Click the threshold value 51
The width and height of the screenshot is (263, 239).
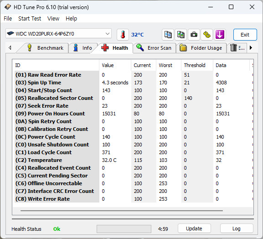point(187,75)
